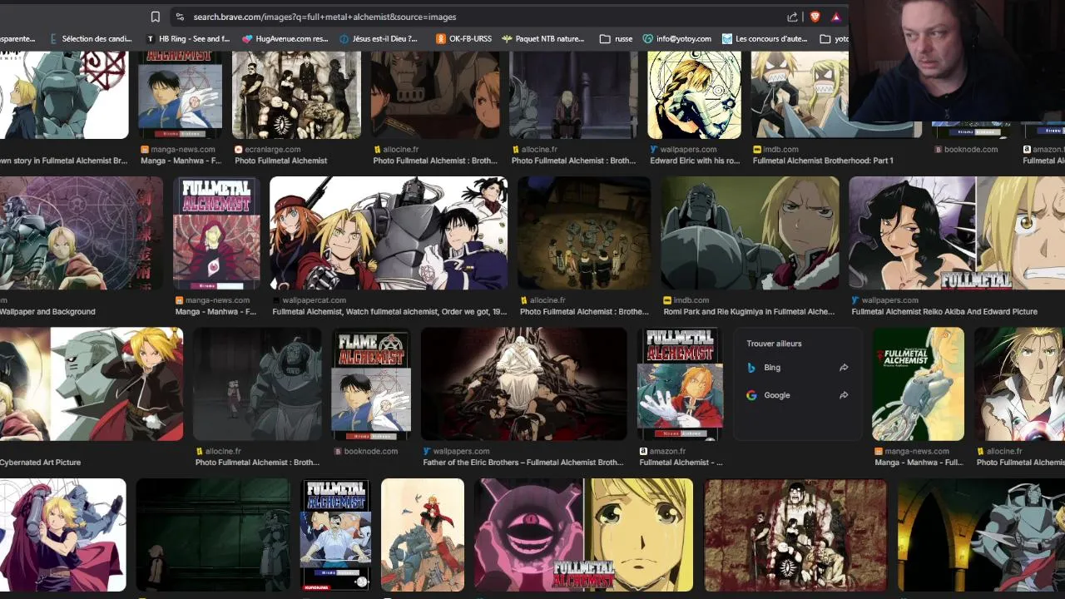Open ecranlarge.com 'Photo Fullmetal Alchemist' link
This screenshot has height=599, width=1065.
(x=281, y=161)
